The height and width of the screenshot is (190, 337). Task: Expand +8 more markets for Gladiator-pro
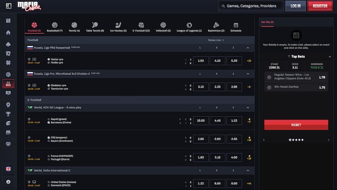tap(249, 87)
